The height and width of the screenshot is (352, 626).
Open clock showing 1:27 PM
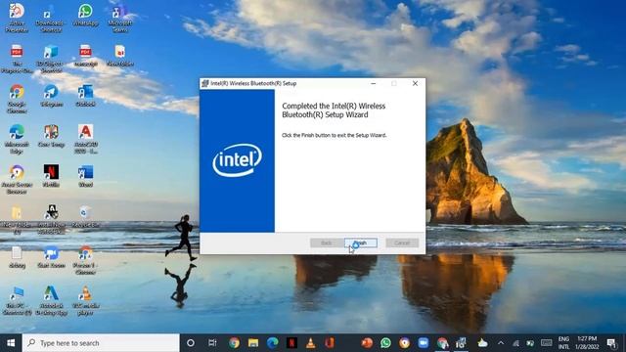click(x=587, y=343)
